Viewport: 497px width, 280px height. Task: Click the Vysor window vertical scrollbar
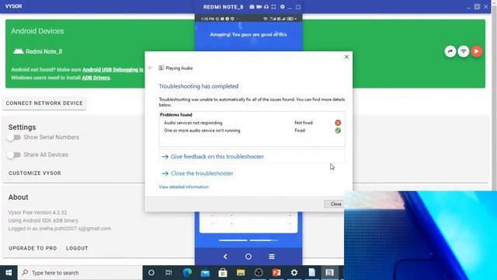point(494,95)
